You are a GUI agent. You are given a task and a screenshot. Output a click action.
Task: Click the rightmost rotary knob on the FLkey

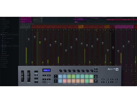(92, 71)
